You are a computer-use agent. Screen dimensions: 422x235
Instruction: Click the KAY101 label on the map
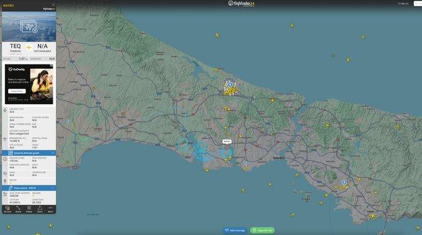coord(227,141)
